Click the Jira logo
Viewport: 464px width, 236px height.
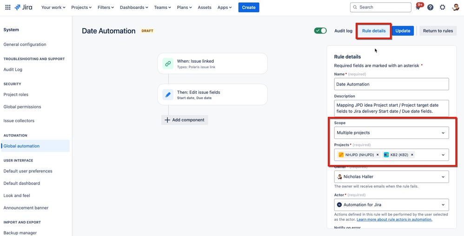coord(23,7)
